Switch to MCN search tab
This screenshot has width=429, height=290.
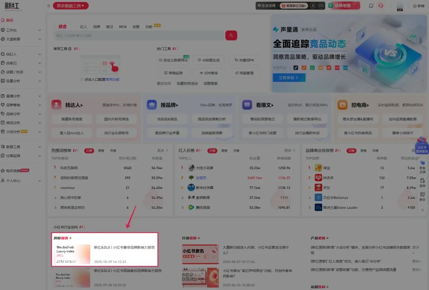pos(123,27)
